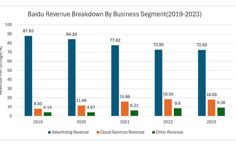Click the 2019 x-axis year label

(x=38, y=122)
